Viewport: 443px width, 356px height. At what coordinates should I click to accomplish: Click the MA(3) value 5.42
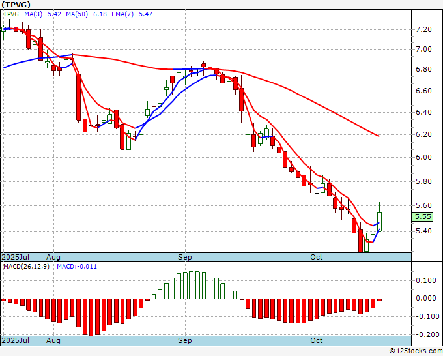point(54,14)
